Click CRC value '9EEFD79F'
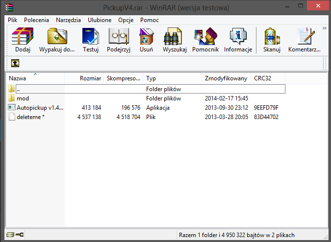 click(x=266, y=108)
